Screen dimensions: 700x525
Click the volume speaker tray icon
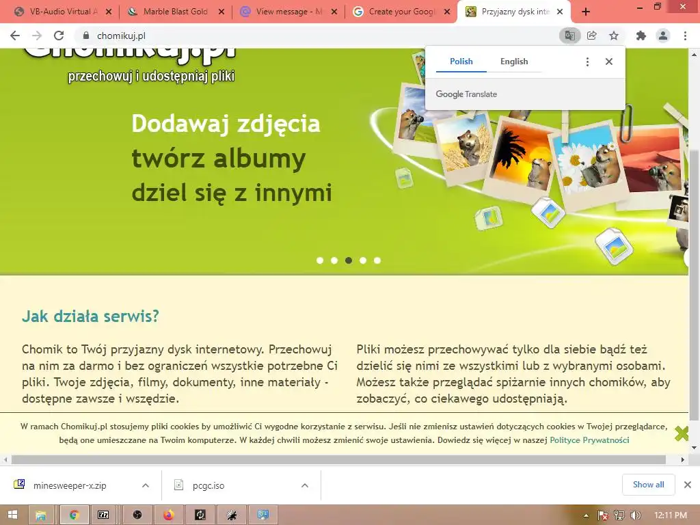point(635,515)
